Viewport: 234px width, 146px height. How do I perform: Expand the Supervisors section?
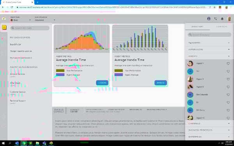[x=209, y=49]
